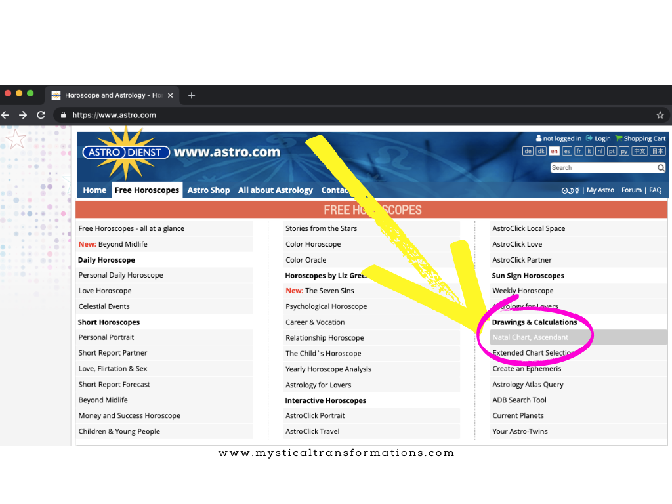Open Stories from the Stars
The image size is (672, 504).
(371, 228)
